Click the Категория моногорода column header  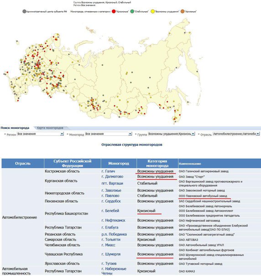pos(157,163)
